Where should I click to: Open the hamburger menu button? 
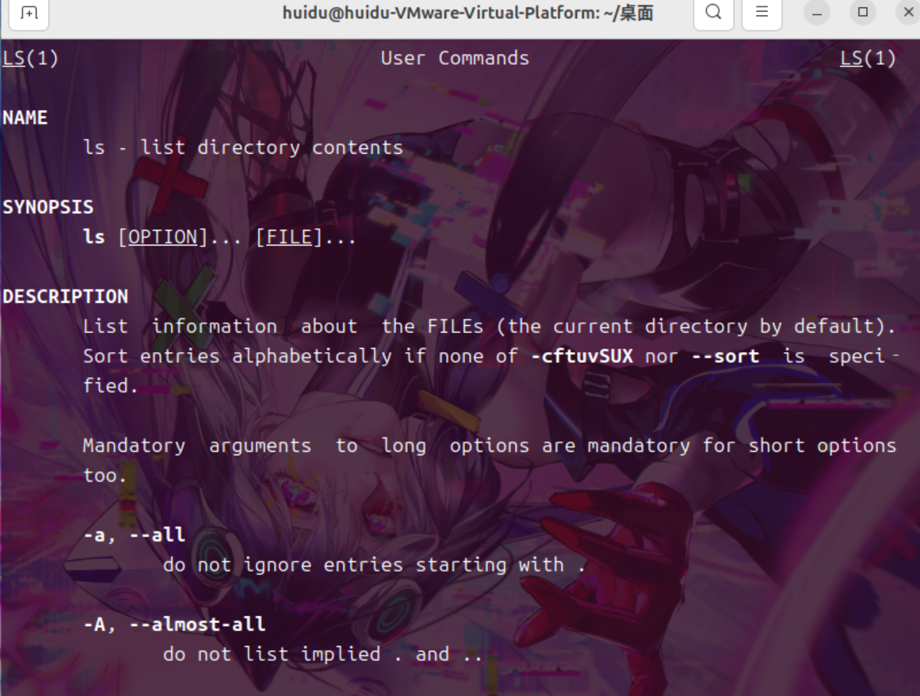[x=762, y=12]
